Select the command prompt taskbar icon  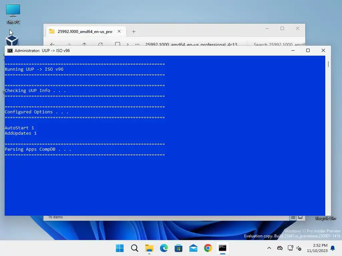[x=222, y=248]
